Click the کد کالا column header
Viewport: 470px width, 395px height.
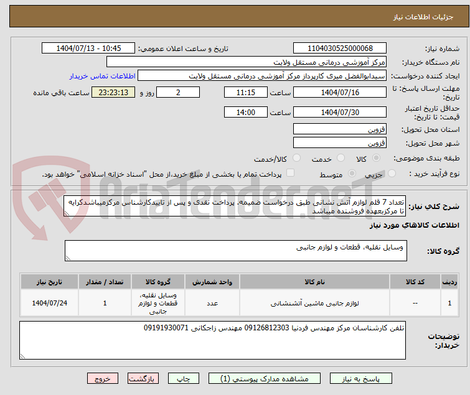(x=415, y=282)
